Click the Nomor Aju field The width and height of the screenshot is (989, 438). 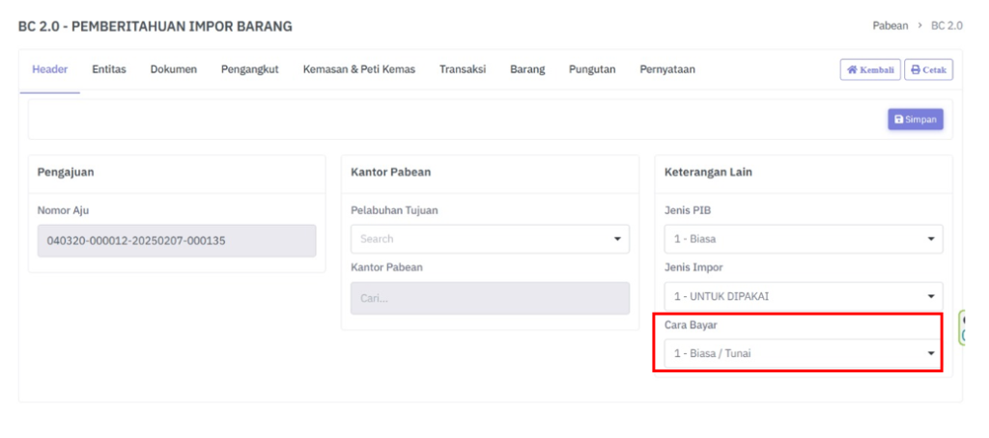177,240
